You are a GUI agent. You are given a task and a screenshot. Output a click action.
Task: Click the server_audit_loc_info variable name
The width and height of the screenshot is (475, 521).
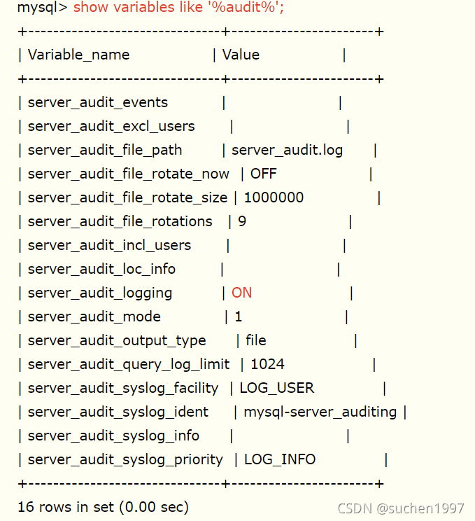point(101,269)
